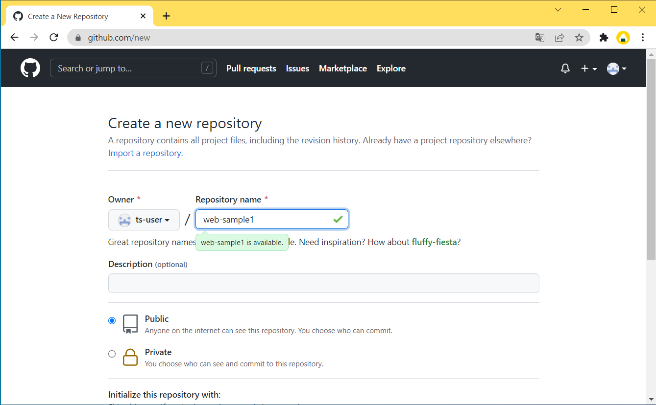The width and height of the screenshot is (656, 405).
Task: Expand the plus create-new menu
Action: click(589, 68)
